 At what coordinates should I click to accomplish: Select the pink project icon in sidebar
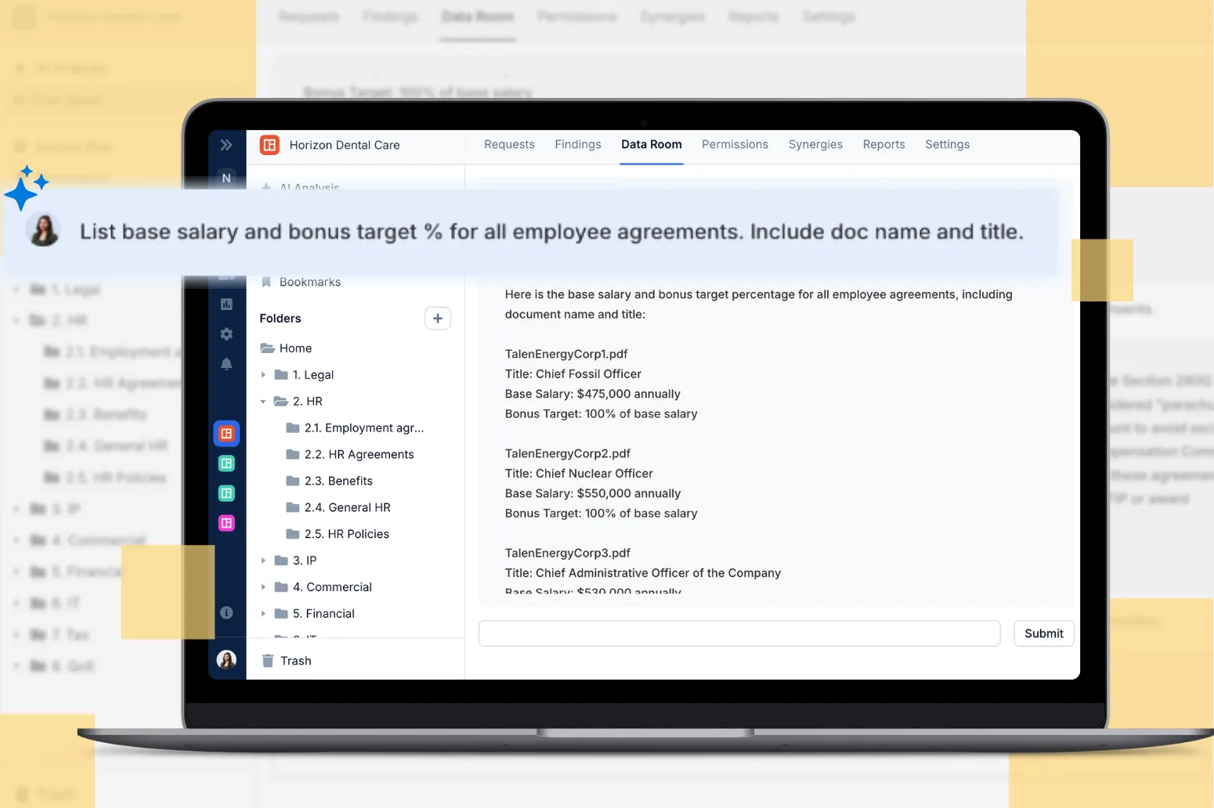coord(226,523)
